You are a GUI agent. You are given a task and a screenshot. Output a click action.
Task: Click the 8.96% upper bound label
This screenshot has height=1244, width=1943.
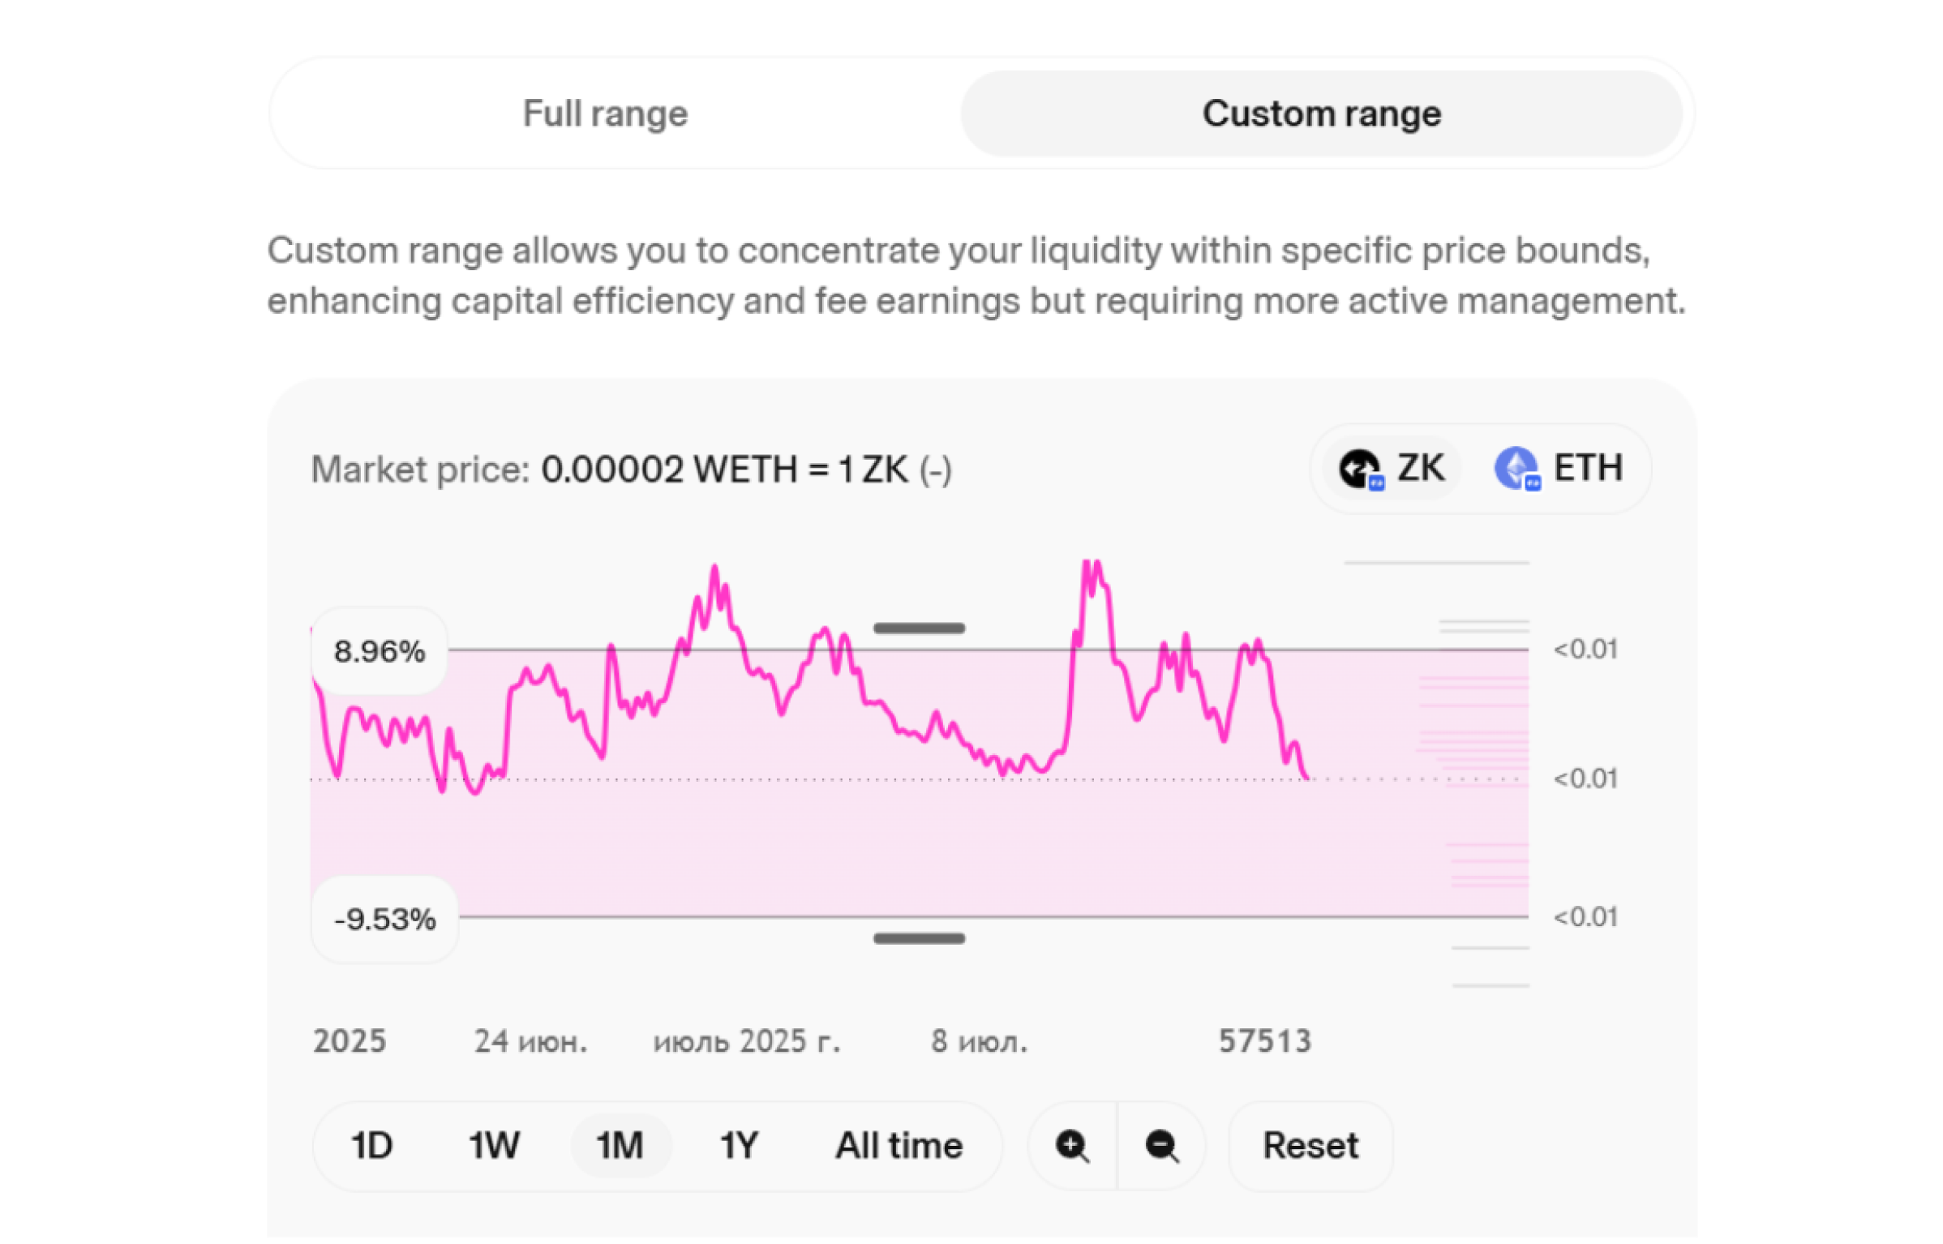click(x=380, y=651)
